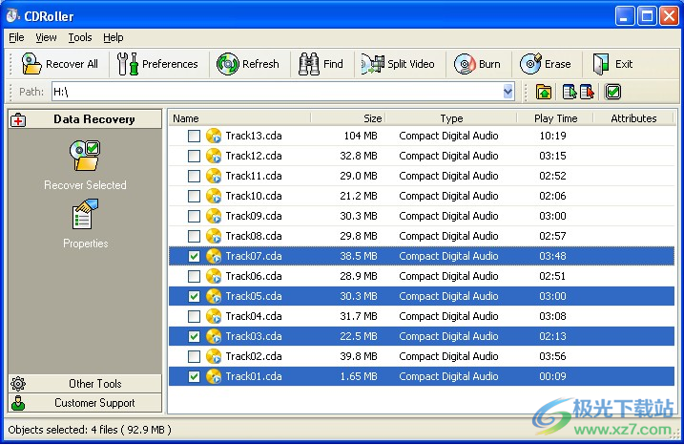Click the Other Tools gear icon
The width and height of the screenshot is (684, 445).
(x=18, y=384)
